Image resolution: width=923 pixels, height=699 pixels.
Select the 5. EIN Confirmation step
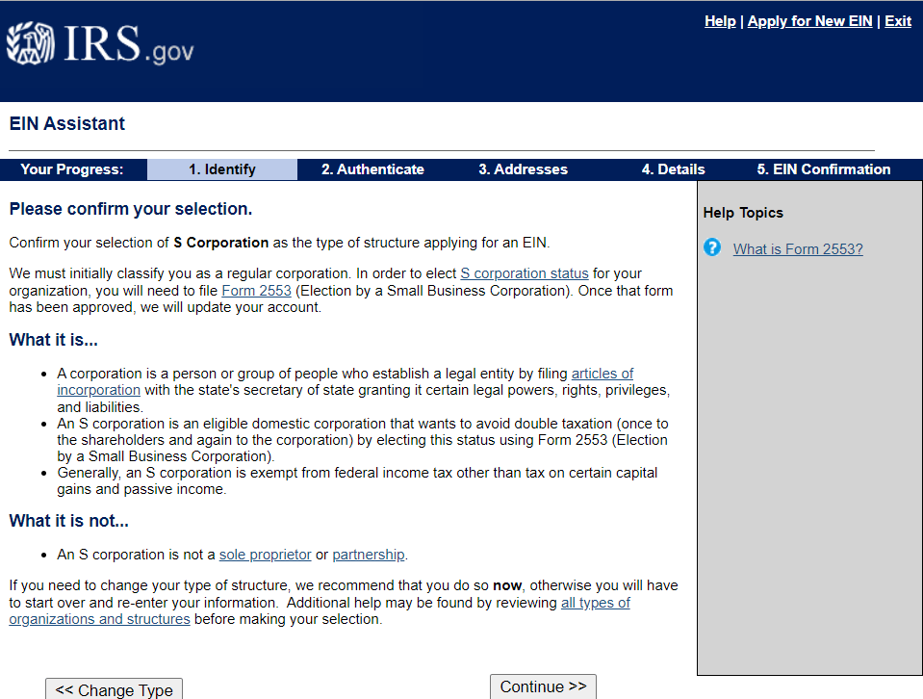tap(824, 169)
